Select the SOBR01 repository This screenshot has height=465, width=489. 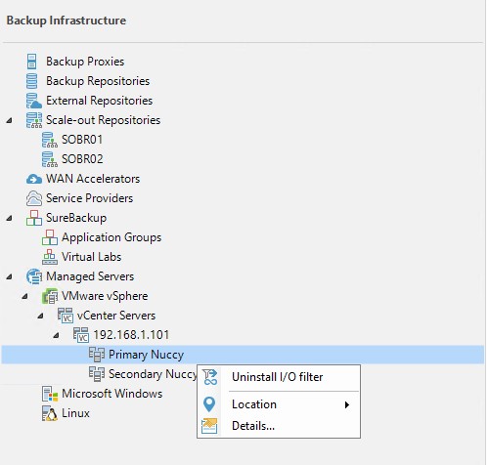click(82, 140)
